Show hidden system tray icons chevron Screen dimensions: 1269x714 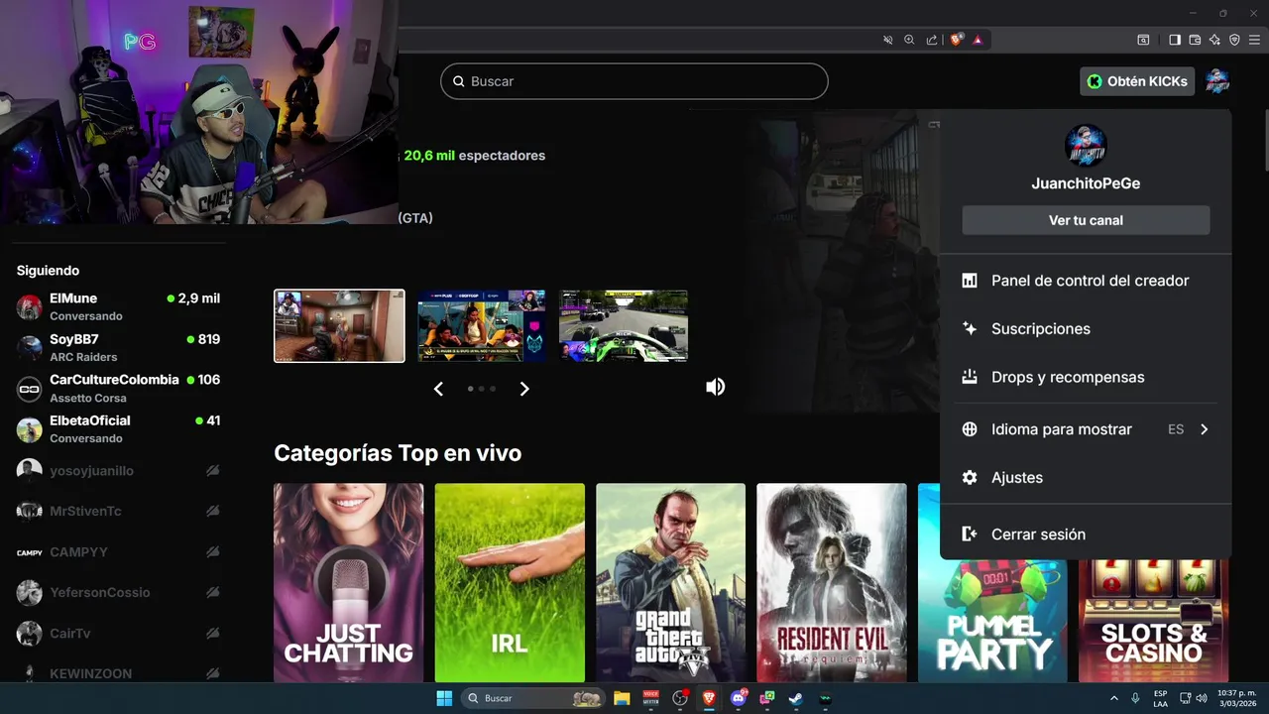click(1112, 698)
